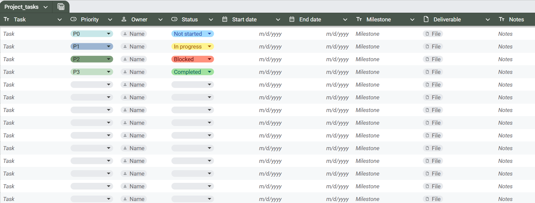Click the text type icon in Task header
This screenshot has width=535, height=203.
[6, 19]
